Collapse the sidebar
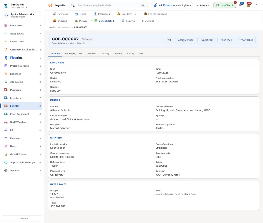Screen dimensions: 263x223 click(x=22, y=218)
